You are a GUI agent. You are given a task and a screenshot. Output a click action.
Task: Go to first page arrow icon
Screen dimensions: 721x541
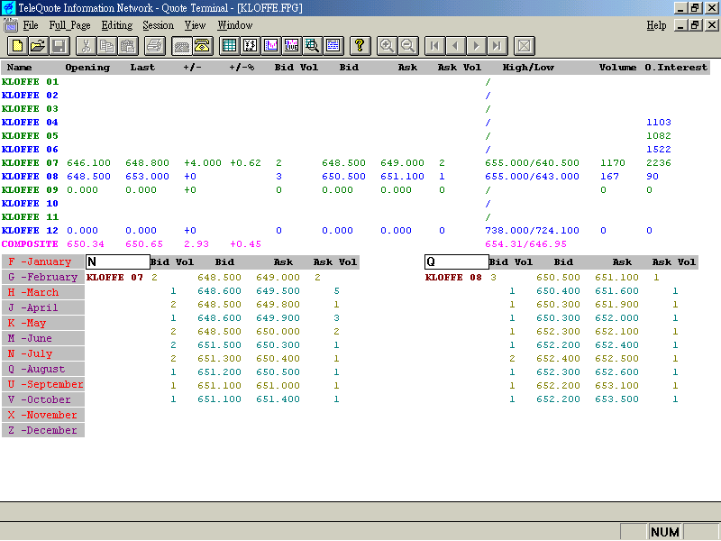(x=434, y=46)
